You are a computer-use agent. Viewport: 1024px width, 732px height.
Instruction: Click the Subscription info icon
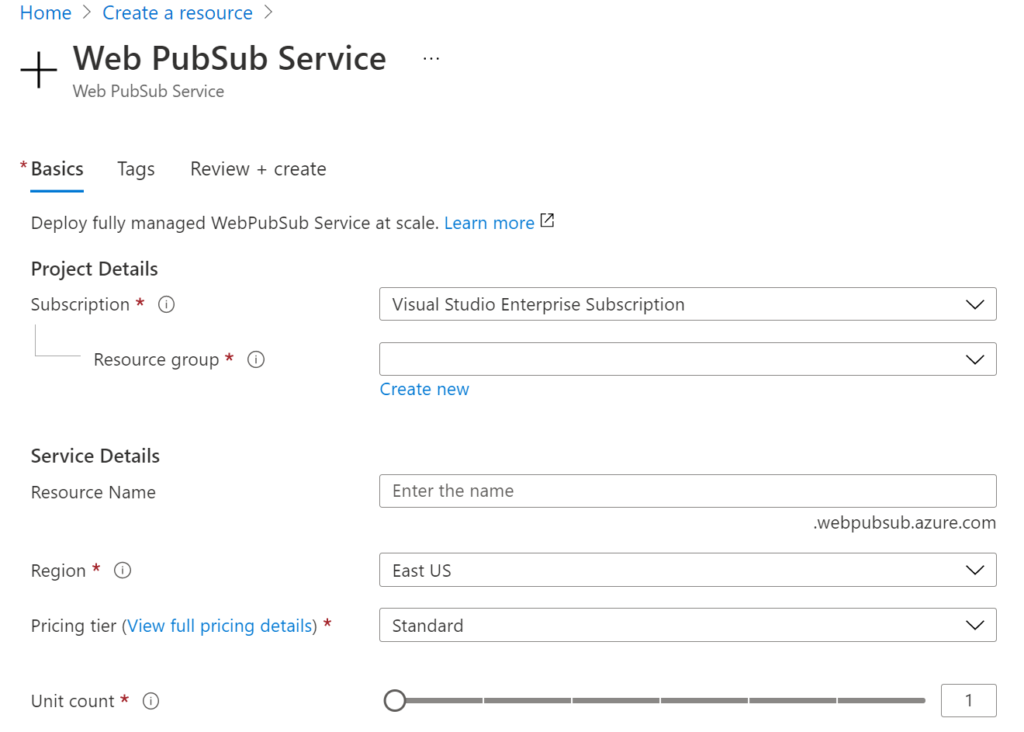click(166, 304)
